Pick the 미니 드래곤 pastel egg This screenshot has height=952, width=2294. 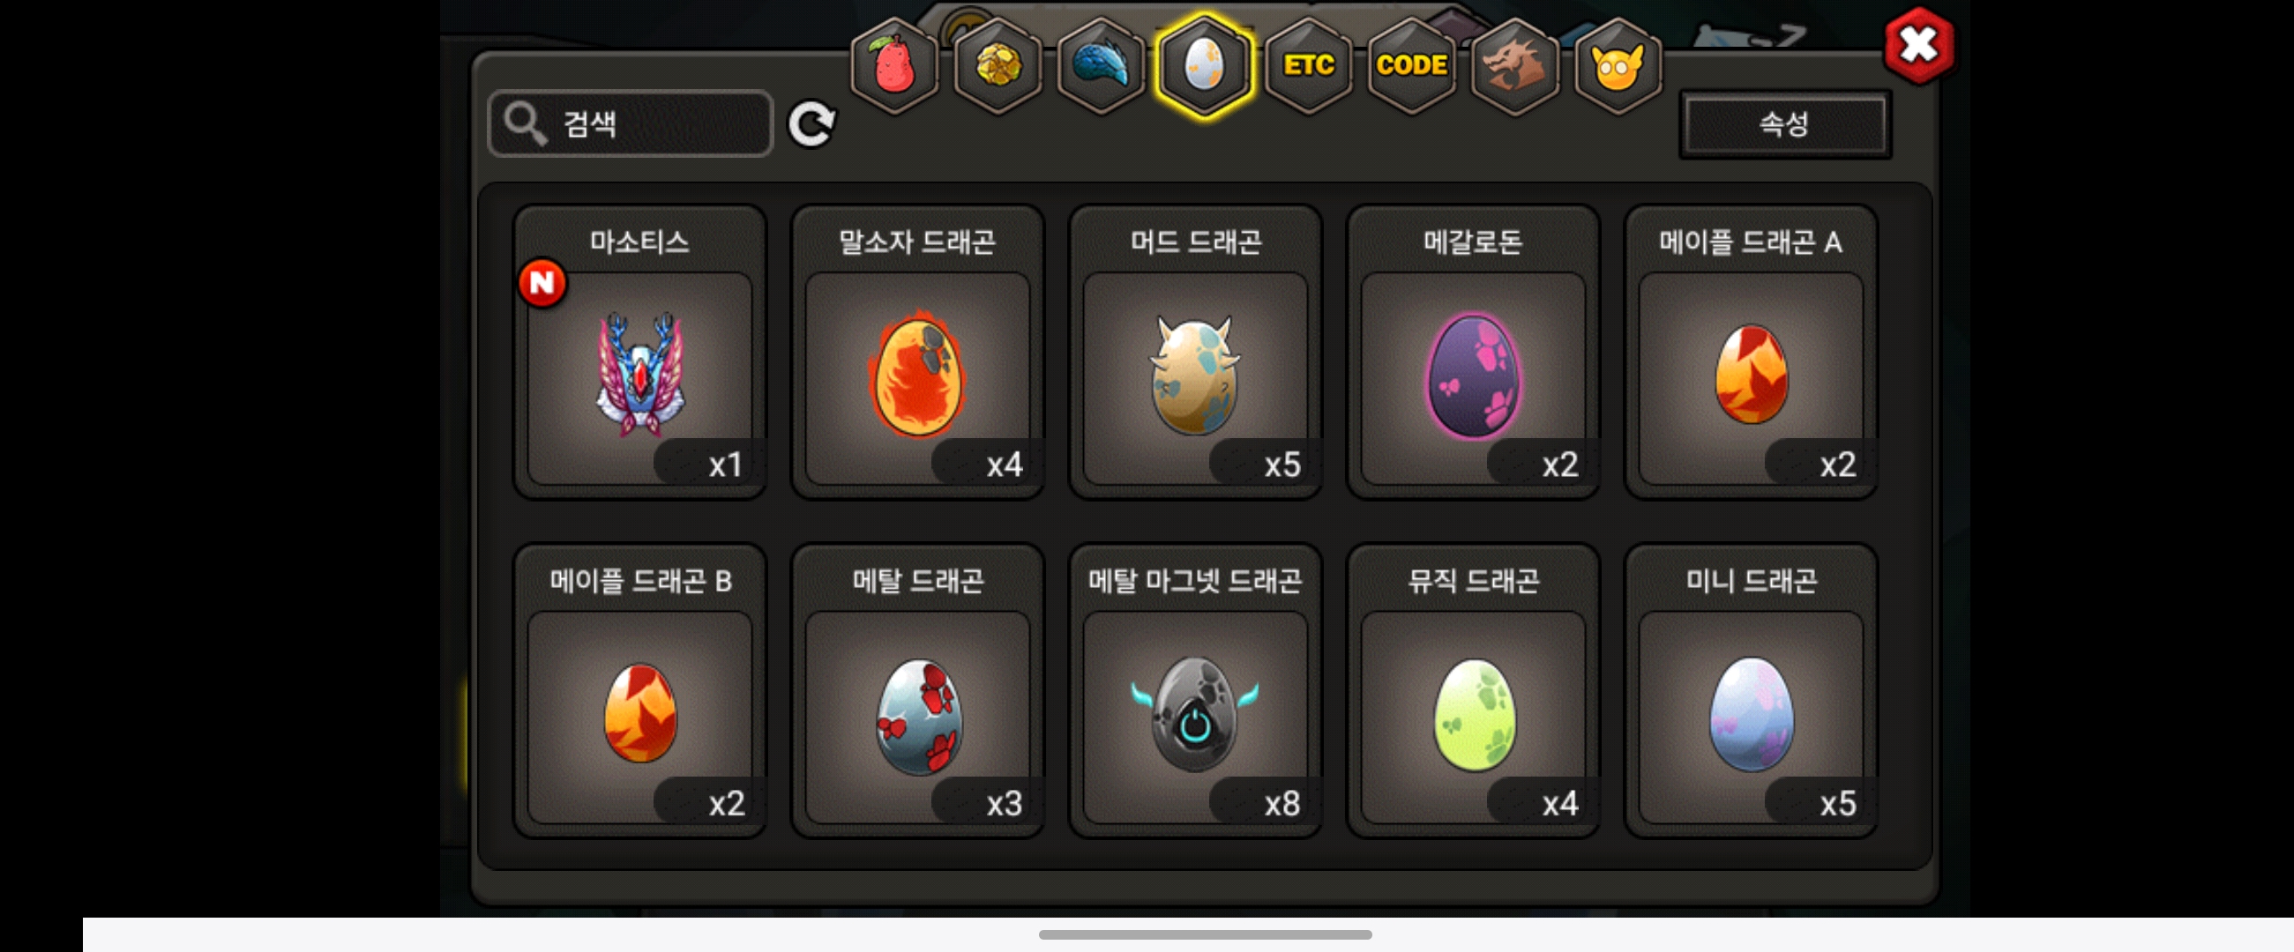tap(1752, 690)
